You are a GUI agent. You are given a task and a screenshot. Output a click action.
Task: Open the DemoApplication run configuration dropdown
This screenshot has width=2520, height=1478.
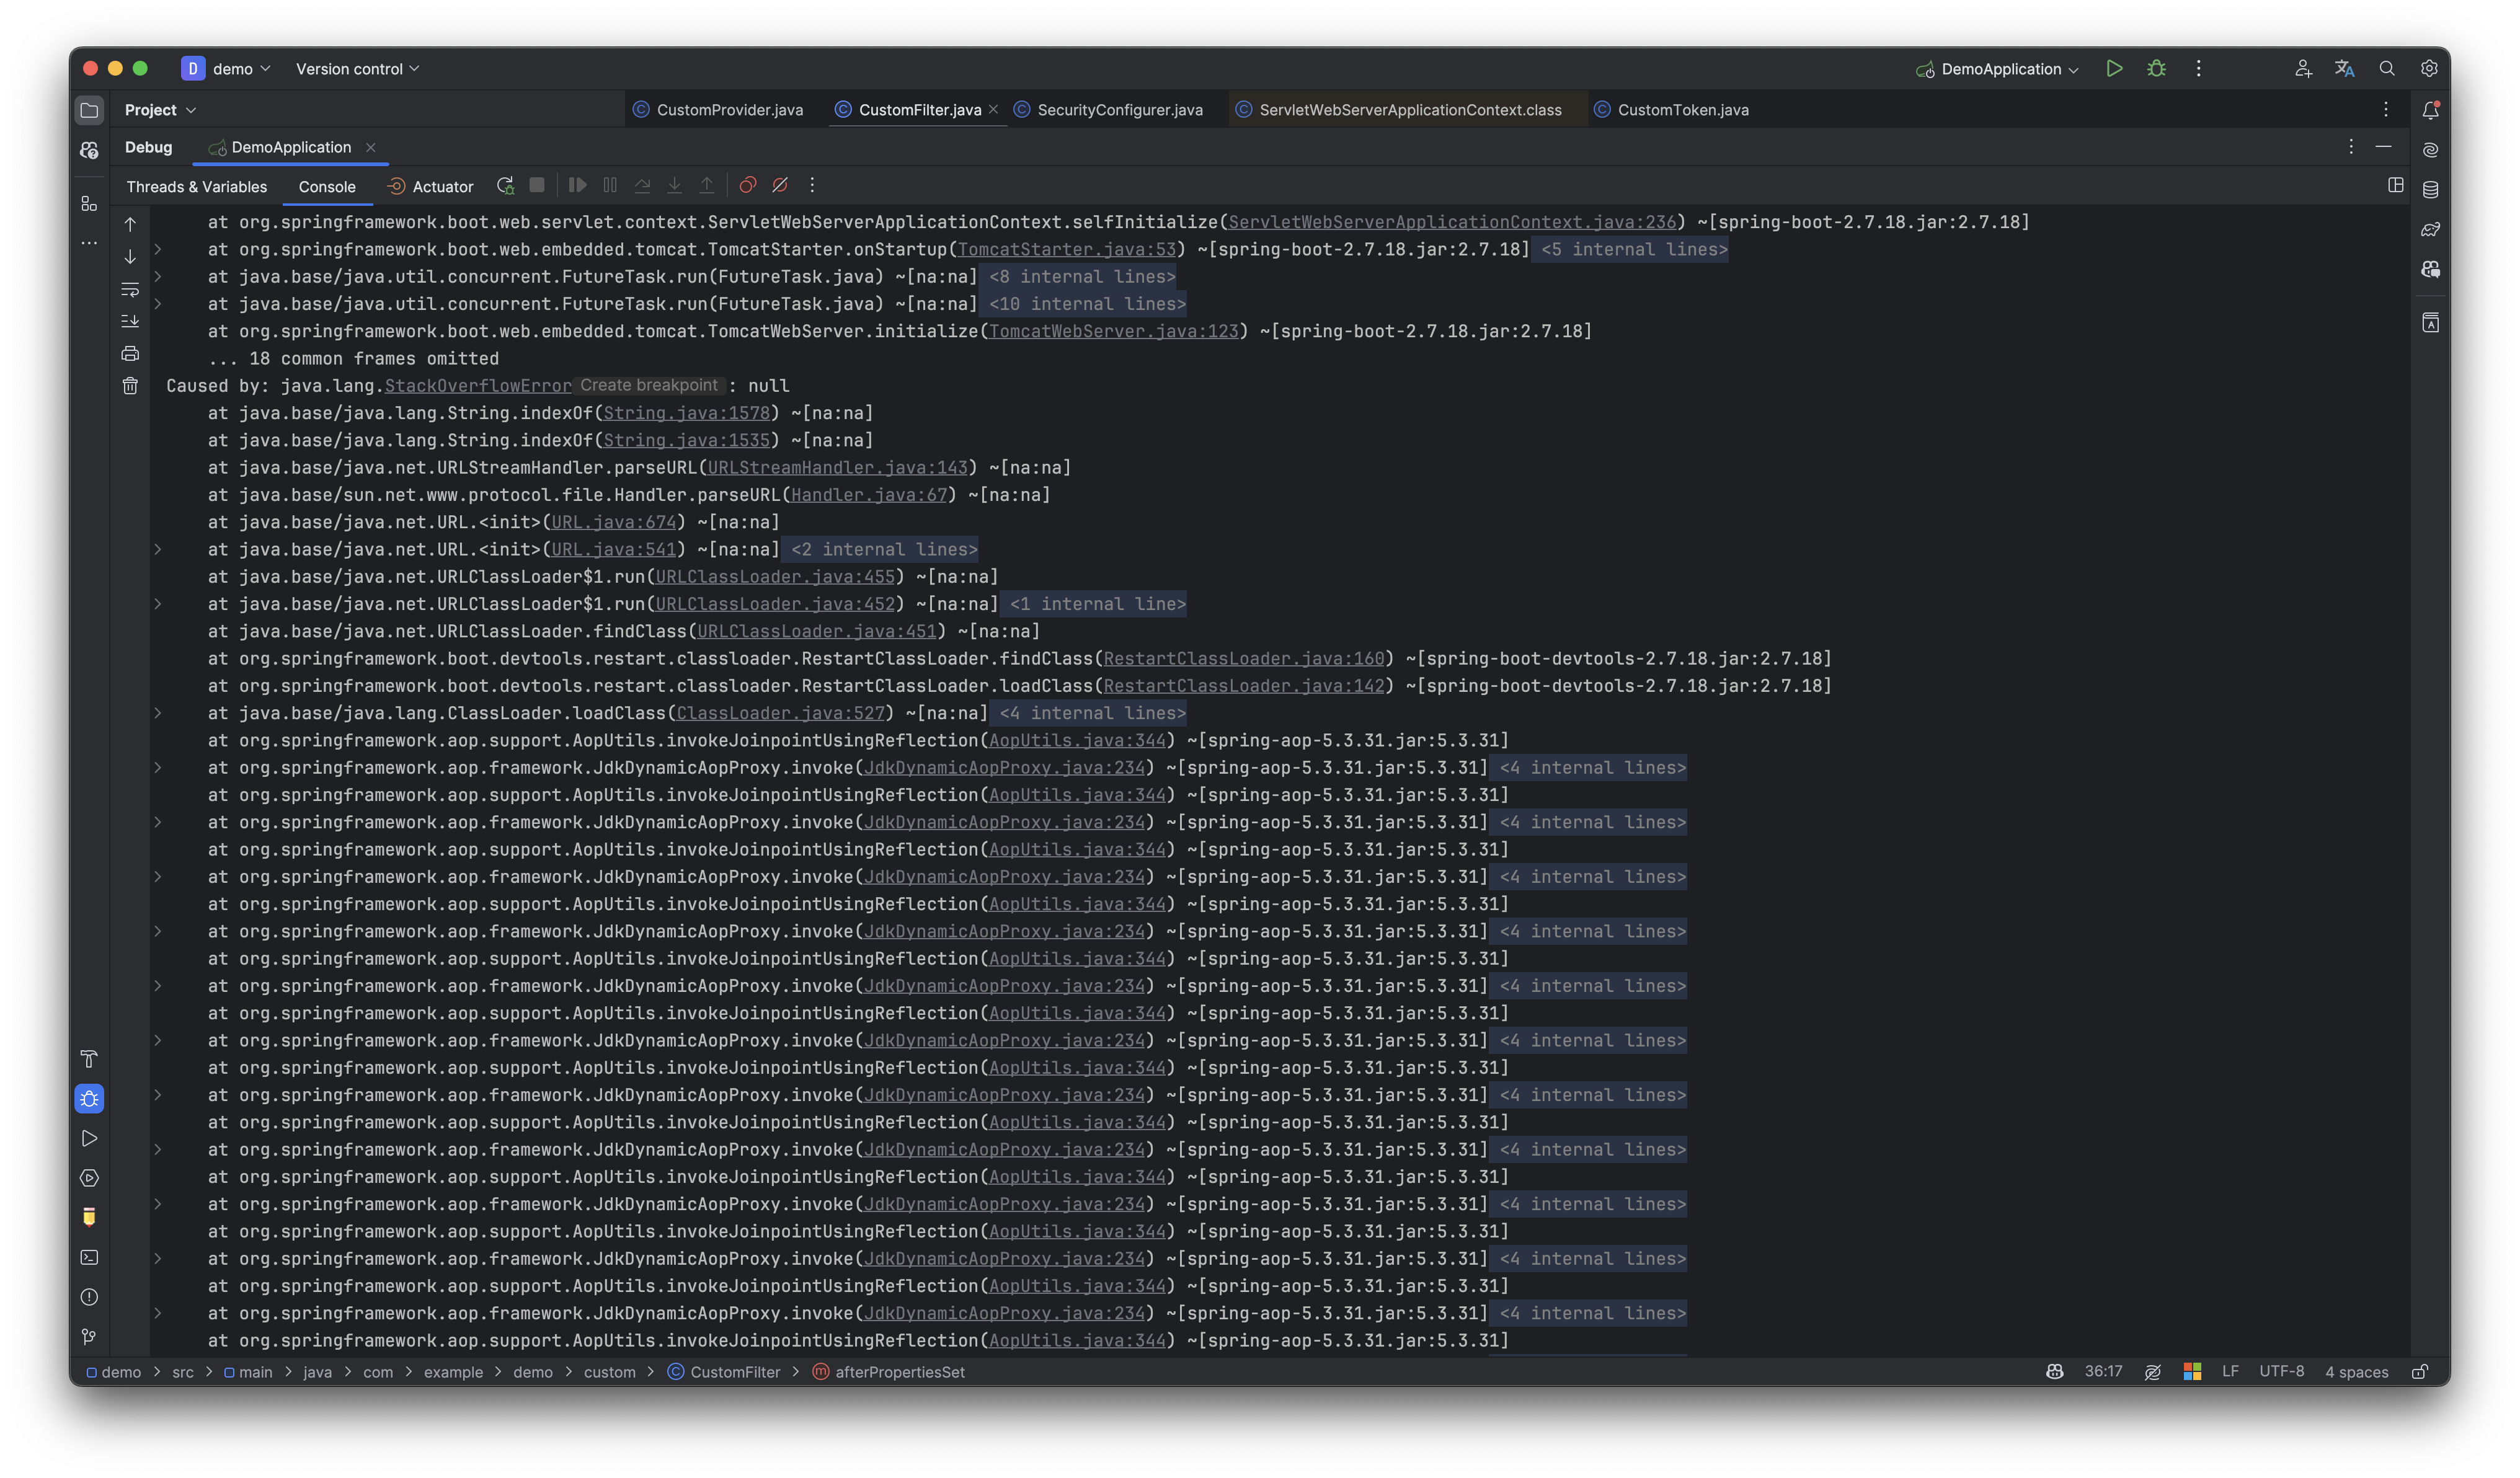point(1995,68)
